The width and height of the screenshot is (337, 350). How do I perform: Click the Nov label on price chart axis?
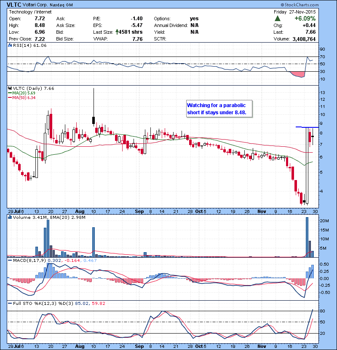pos(262,211)
